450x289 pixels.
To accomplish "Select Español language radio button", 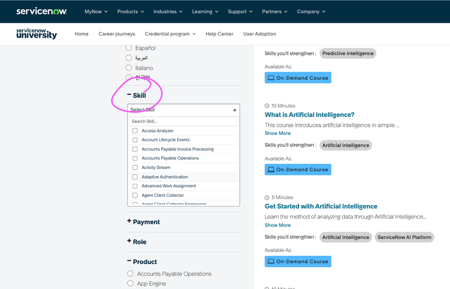I will pyautogui.click(x=129, y=48).
